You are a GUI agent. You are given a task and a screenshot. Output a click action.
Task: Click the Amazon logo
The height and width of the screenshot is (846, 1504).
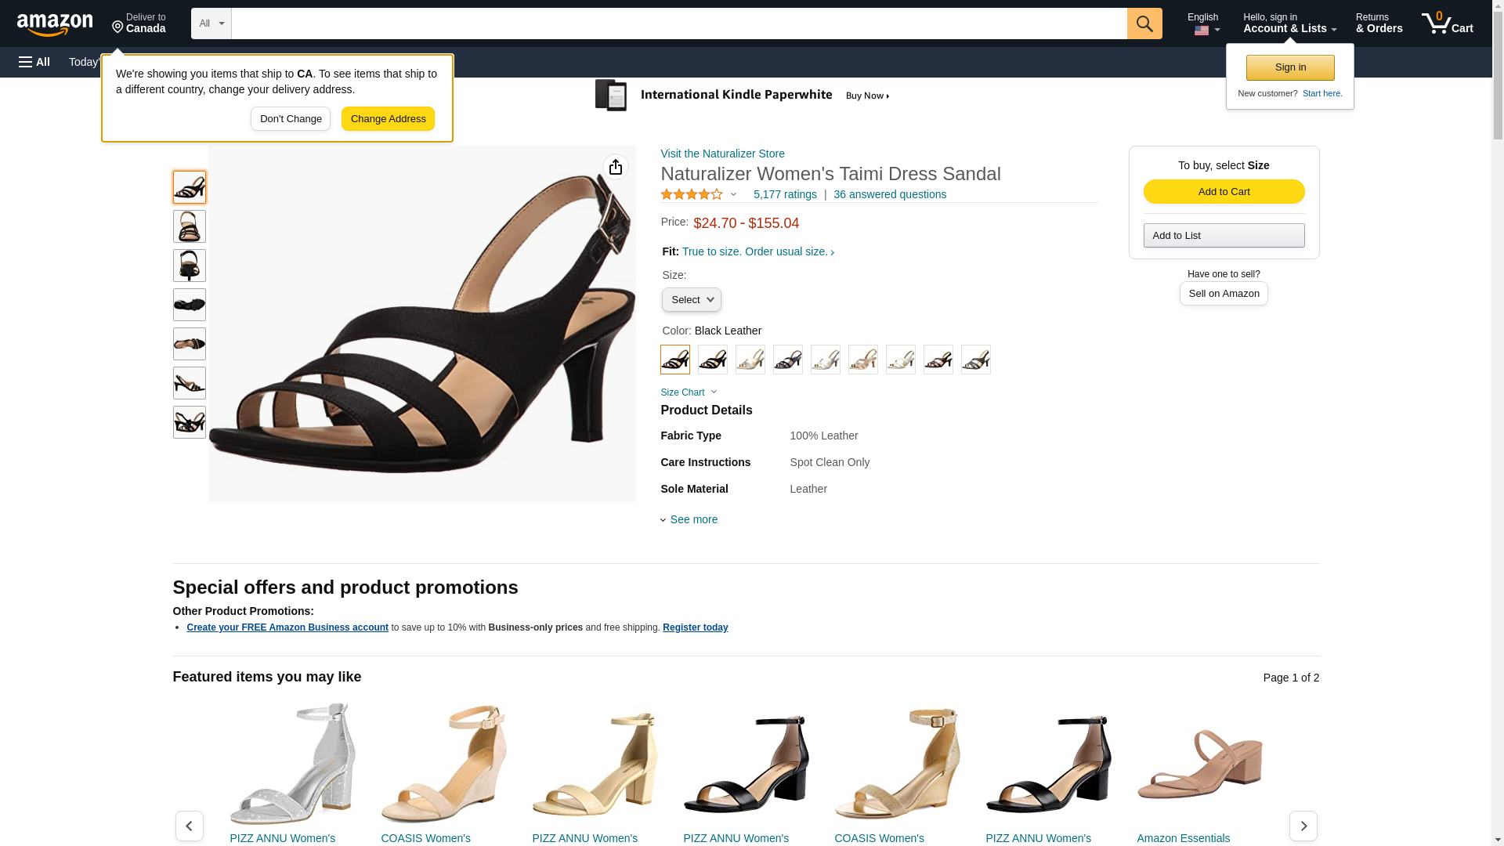click(55, 24)
